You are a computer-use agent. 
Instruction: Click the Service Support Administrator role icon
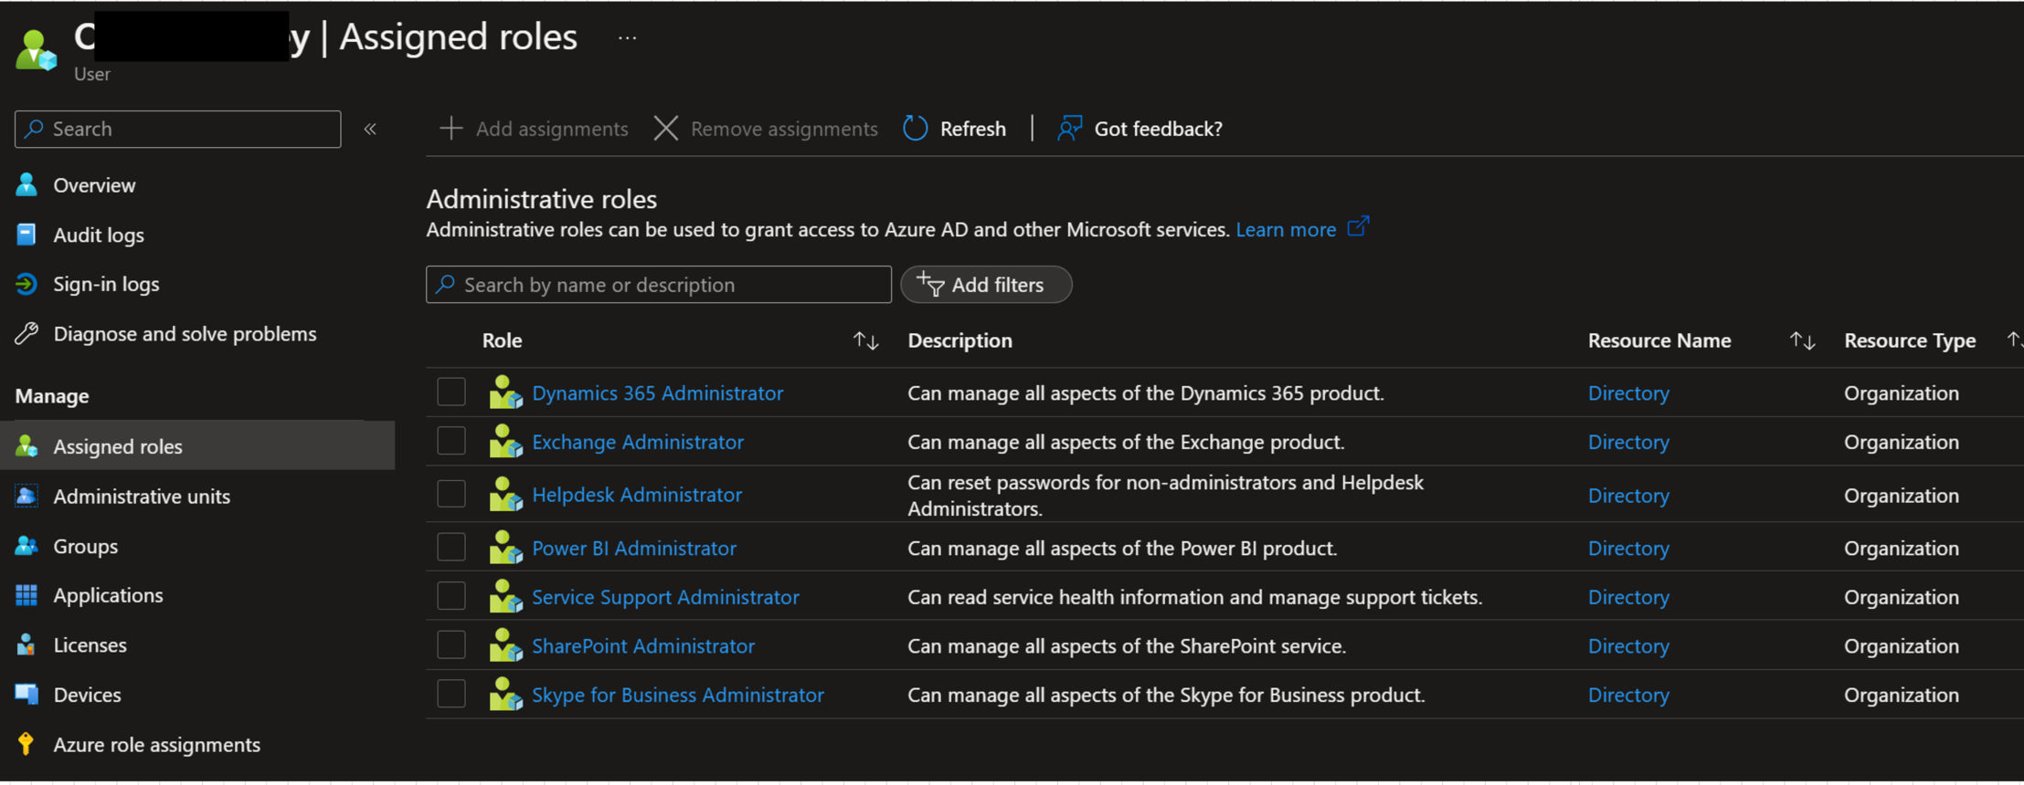pos(505,597)
